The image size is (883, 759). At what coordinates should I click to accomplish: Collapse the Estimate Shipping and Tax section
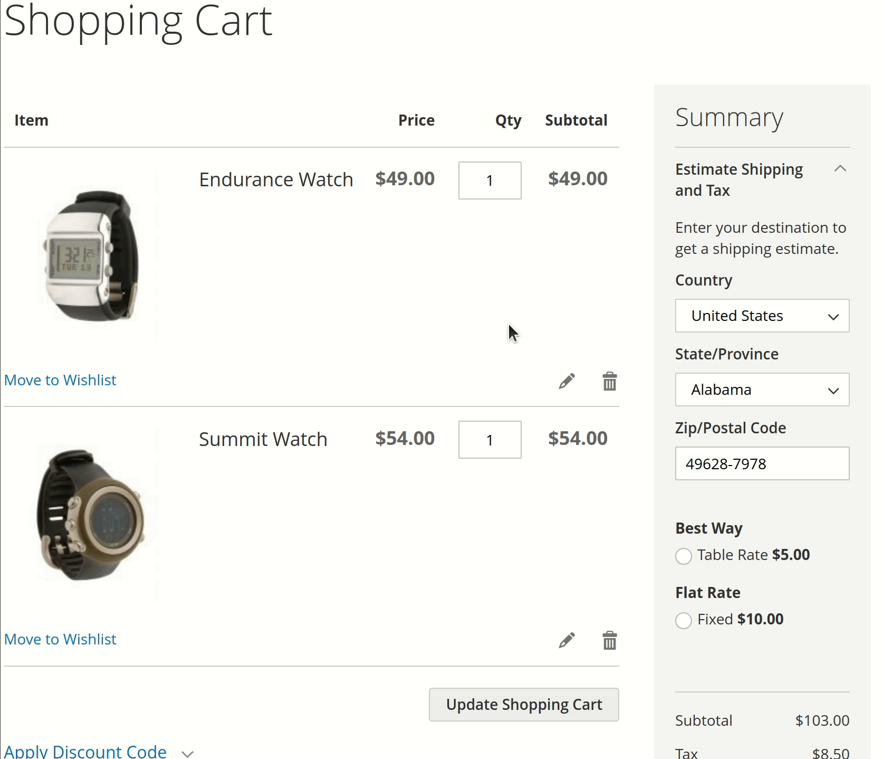(840, 168)
